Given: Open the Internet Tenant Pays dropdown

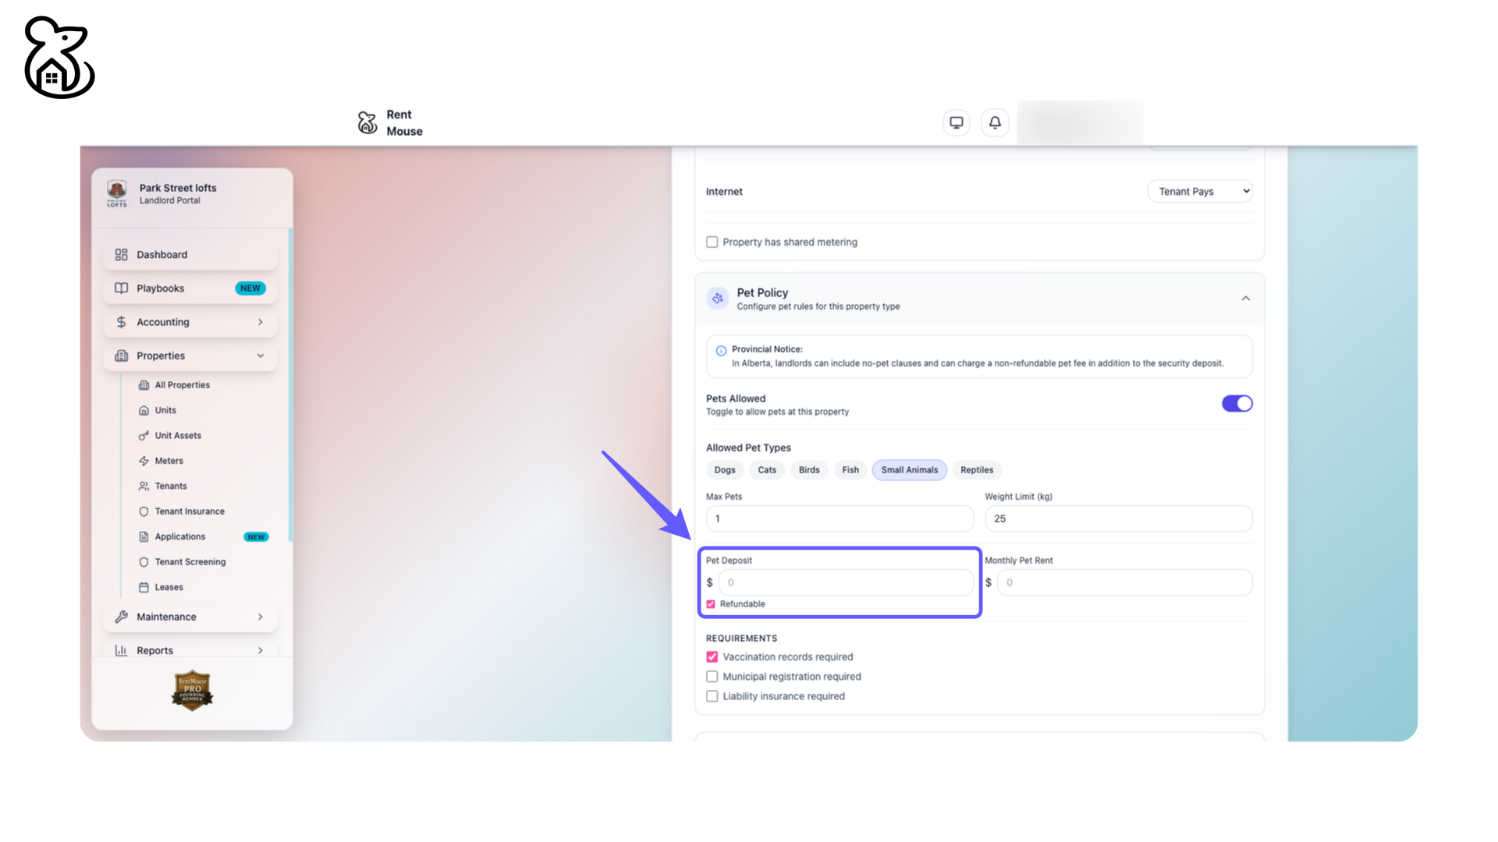Looking at the screenshot, I should click(x=1200, y=191).
